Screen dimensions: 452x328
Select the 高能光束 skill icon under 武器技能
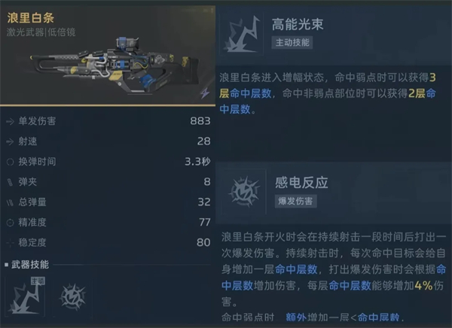[x=25, y=297]
